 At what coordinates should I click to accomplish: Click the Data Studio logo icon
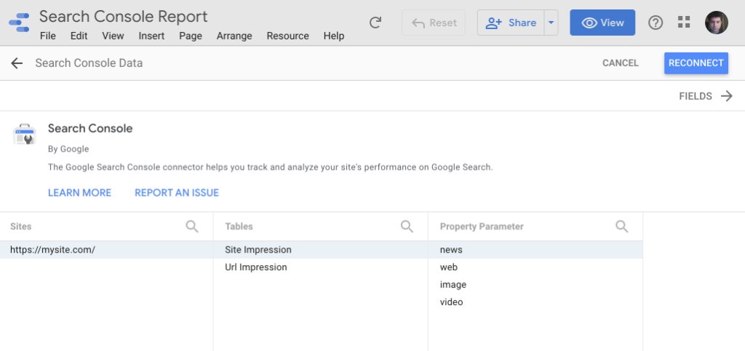(19, 22)
